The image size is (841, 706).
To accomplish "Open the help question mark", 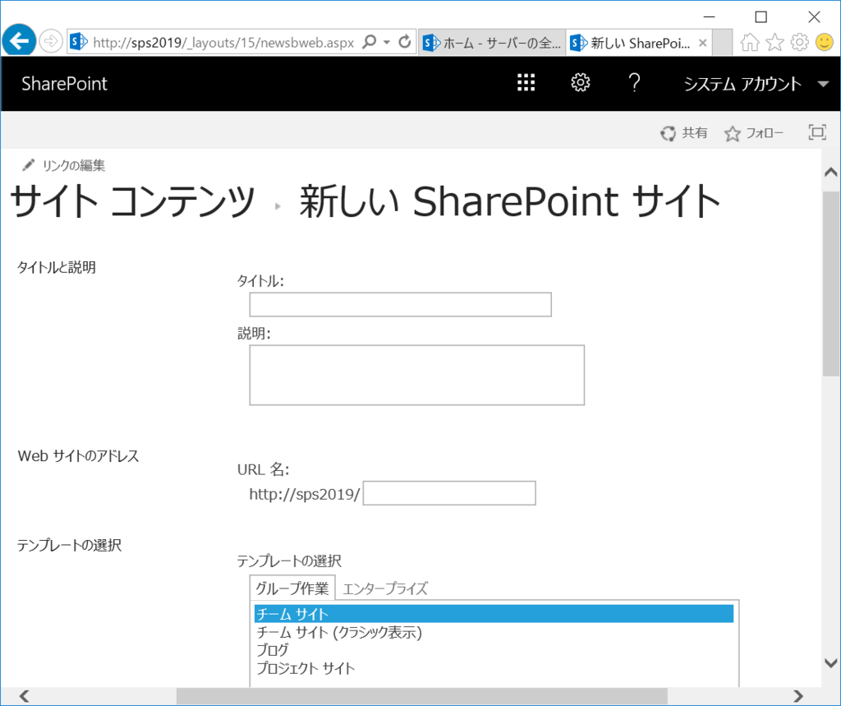I will coord(634,83).
